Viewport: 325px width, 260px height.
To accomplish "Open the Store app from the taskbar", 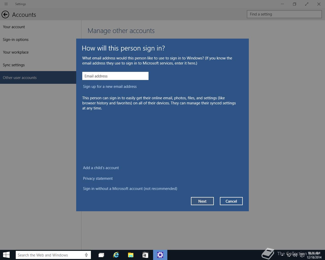I will [145, 255].
